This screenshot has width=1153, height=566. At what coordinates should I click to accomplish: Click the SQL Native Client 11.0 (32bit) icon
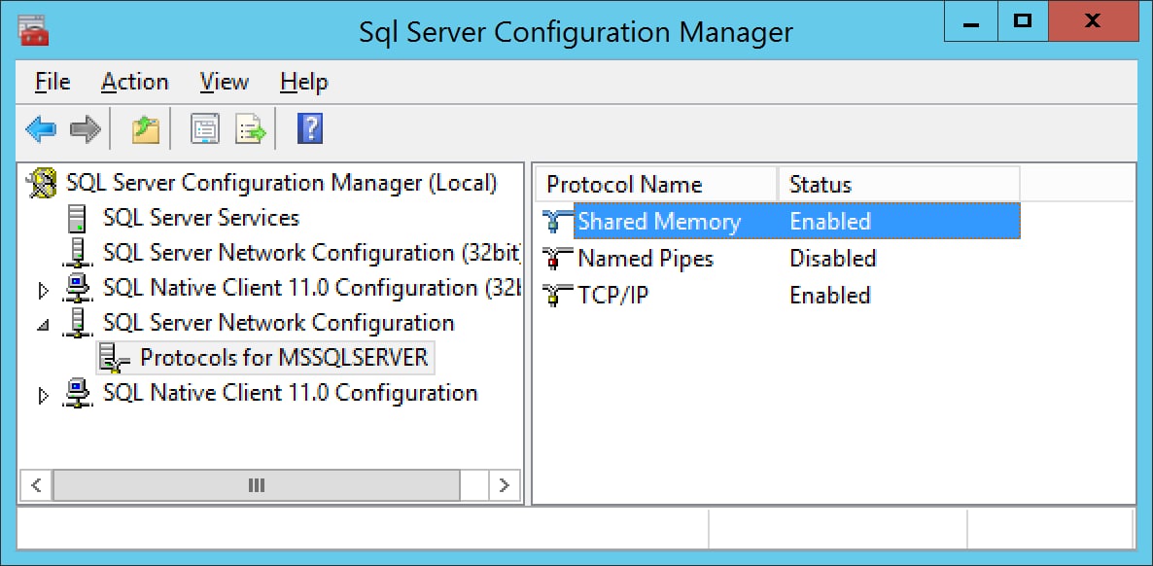coord(78,289)
